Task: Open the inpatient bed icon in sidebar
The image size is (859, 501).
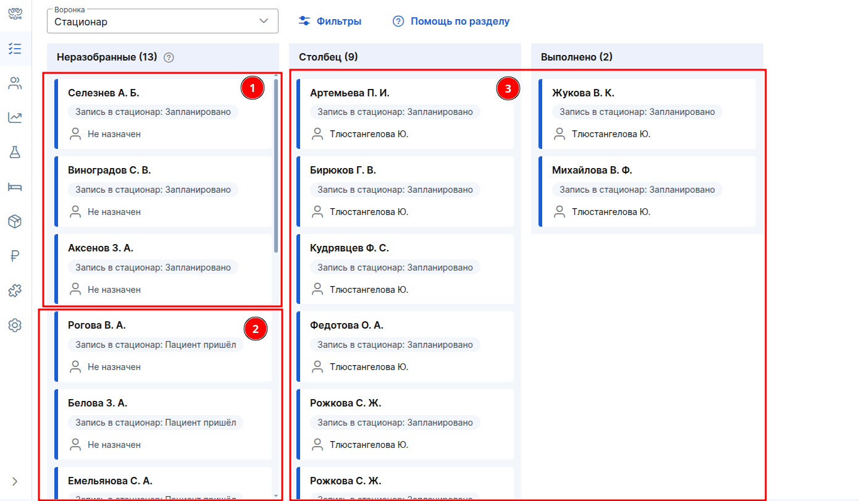Action: pos(15,187)
